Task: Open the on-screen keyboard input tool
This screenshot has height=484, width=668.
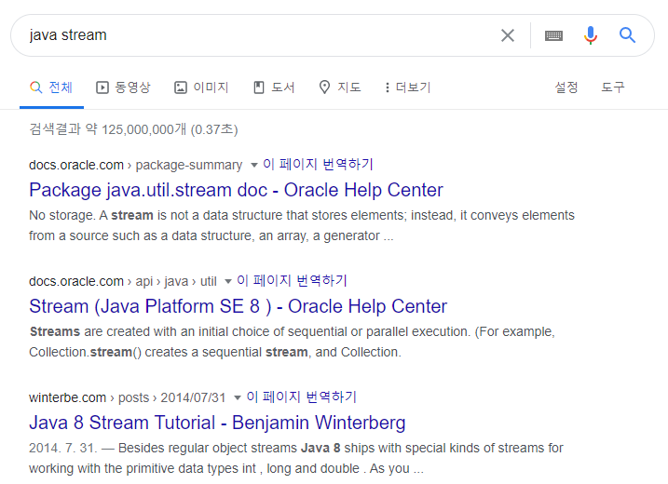Action: (553, 35)
